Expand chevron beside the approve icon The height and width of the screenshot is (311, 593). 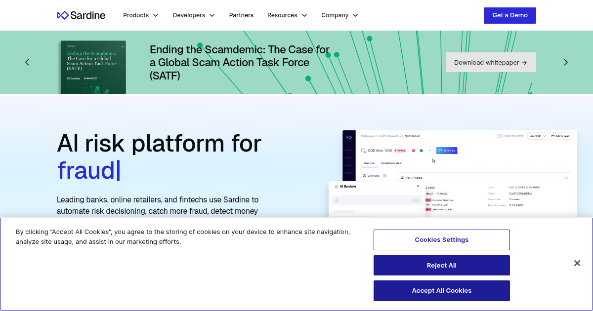[x=430, y=151]
